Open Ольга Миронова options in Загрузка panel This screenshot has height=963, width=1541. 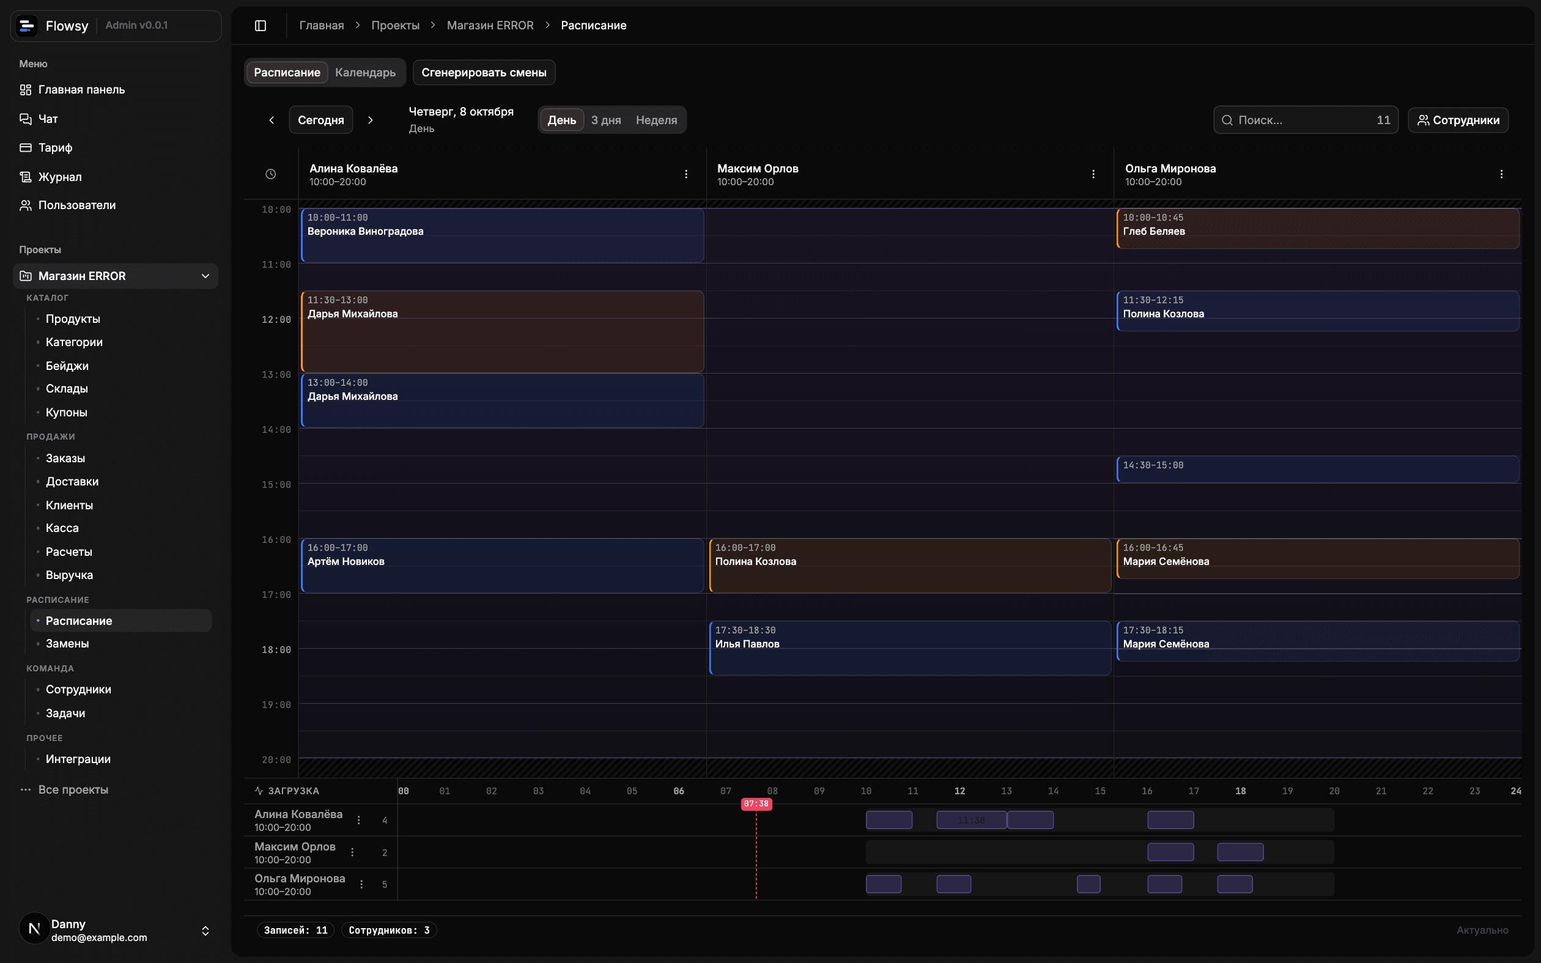(361, 884)
